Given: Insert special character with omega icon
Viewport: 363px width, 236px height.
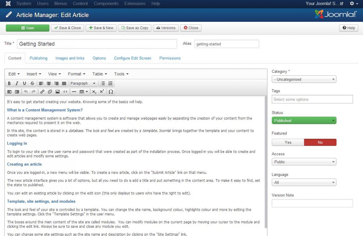Looking at the screenshot, I should 111,91.
